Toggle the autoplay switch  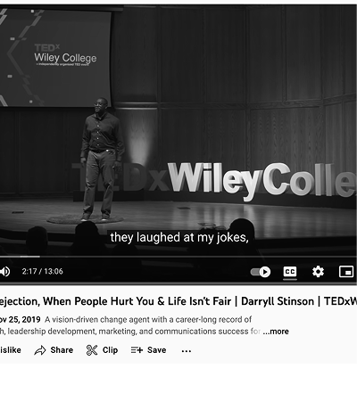[261, 272]
